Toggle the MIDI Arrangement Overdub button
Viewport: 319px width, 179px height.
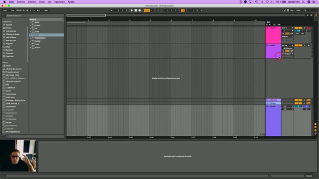145,10
